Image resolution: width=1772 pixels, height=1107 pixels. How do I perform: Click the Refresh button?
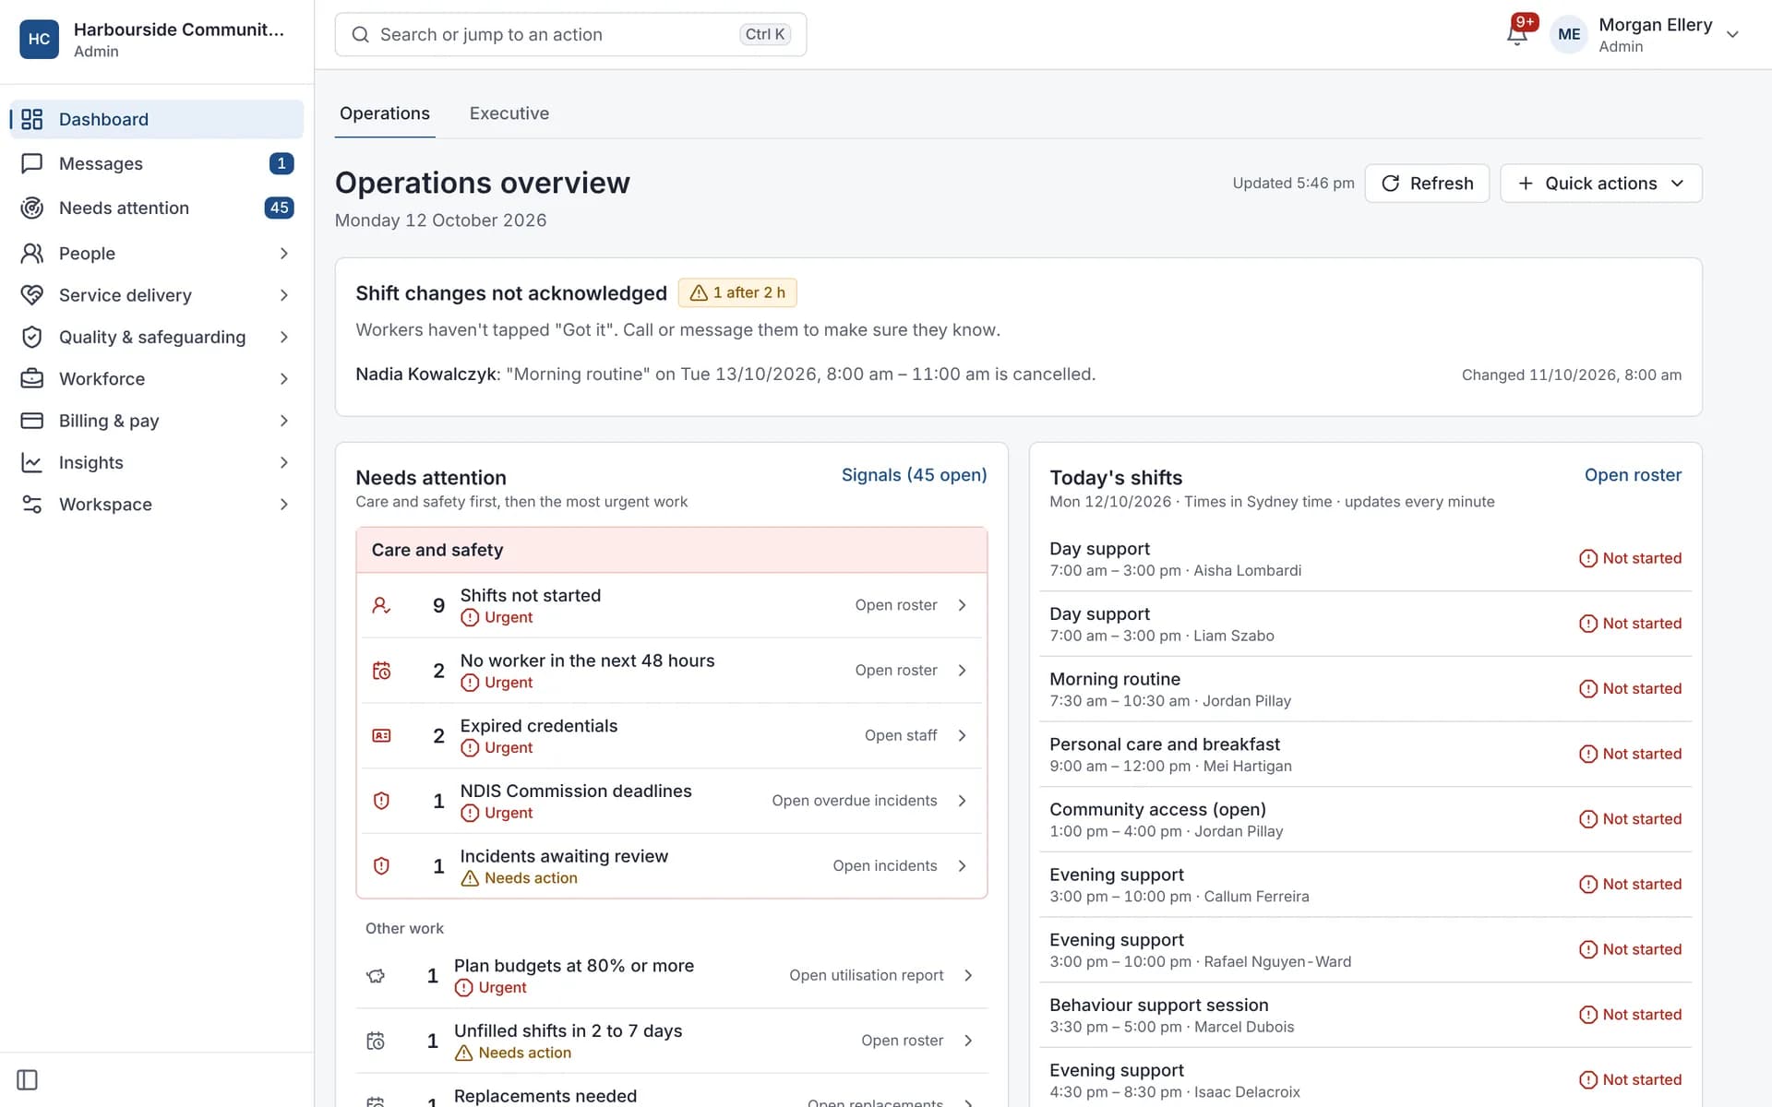tap(1427, 184)
